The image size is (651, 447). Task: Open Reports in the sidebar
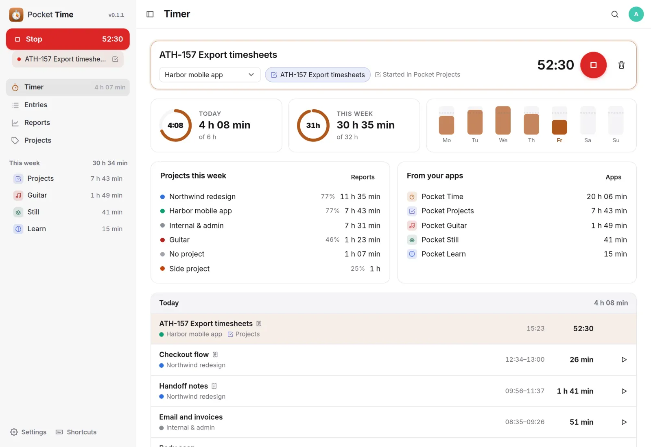[x=68, y=123]
